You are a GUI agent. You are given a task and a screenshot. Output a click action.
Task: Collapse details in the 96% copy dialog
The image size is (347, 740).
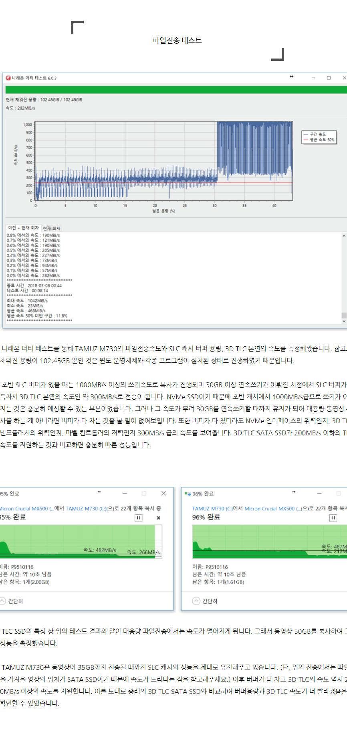pos(196,601)
